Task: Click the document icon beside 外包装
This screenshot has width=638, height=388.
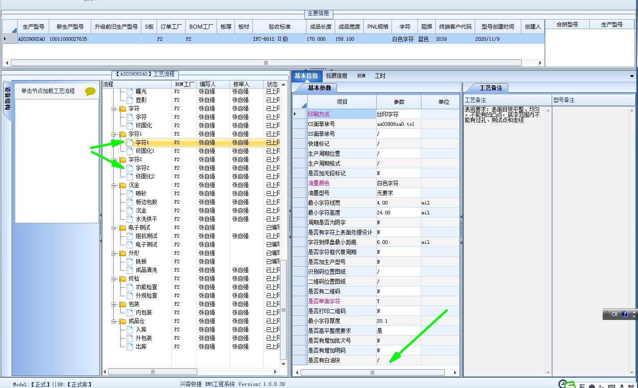Action: click(x=130, y=338)
